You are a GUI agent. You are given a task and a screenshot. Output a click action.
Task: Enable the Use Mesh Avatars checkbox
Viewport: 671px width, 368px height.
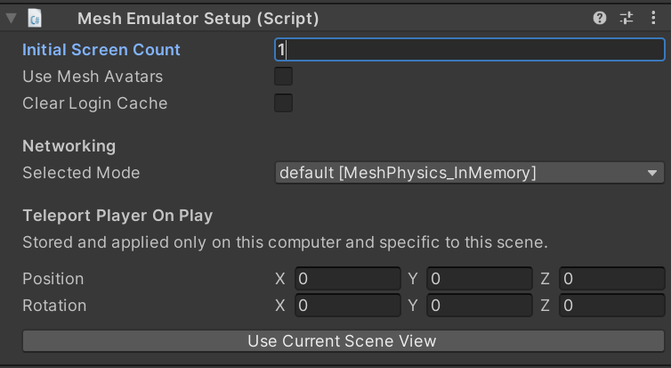tap(284, 77)
